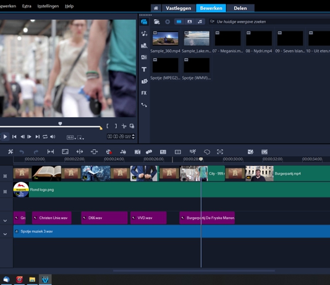
Task: Click the timeline tools customize icon
Action: click(11, 152)
